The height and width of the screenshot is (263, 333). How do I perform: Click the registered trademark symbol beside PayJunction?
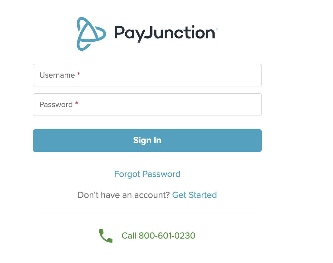[x=217, y=29]
